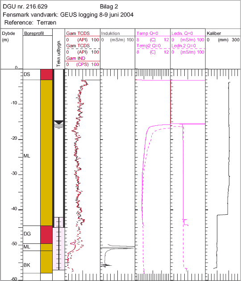
Task: Click the yellow ML layer near -50
Action: click(46, 247)
